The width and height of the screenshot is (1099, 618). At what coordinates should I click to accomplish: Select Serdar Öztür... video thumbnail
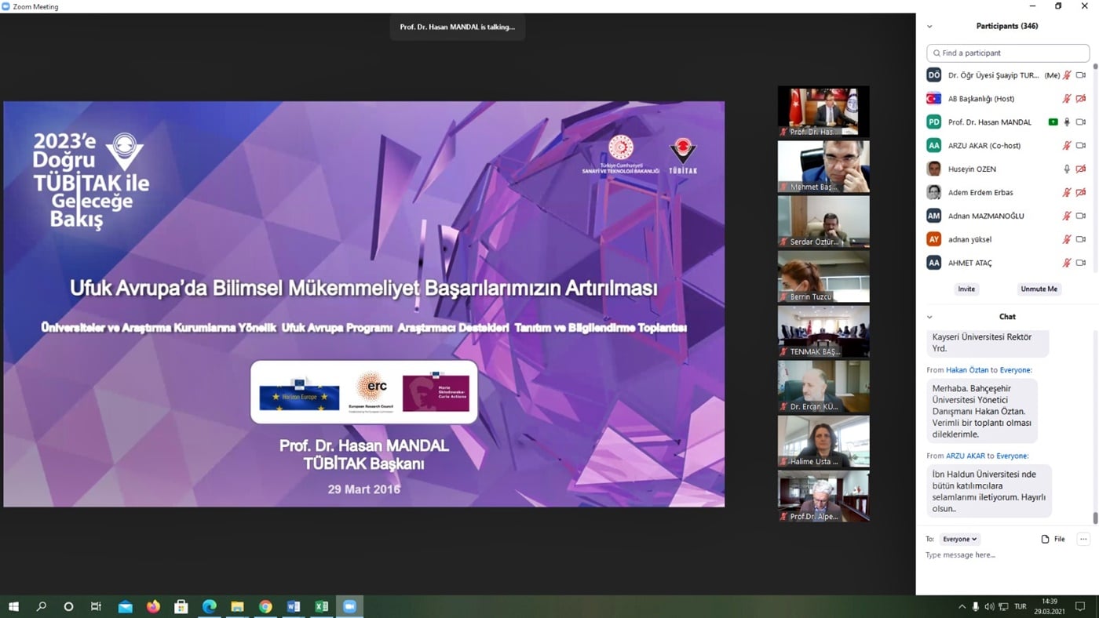coord(823,222)
